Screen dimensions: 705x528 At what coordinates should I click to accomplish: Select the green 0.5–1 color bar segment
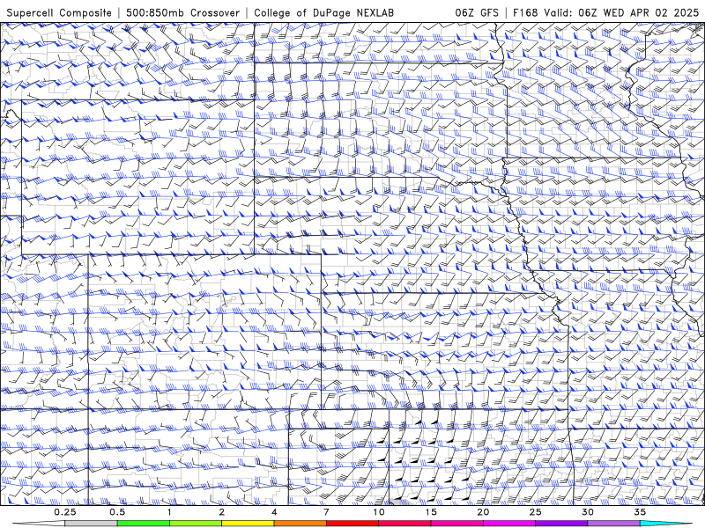coord(144,523)
